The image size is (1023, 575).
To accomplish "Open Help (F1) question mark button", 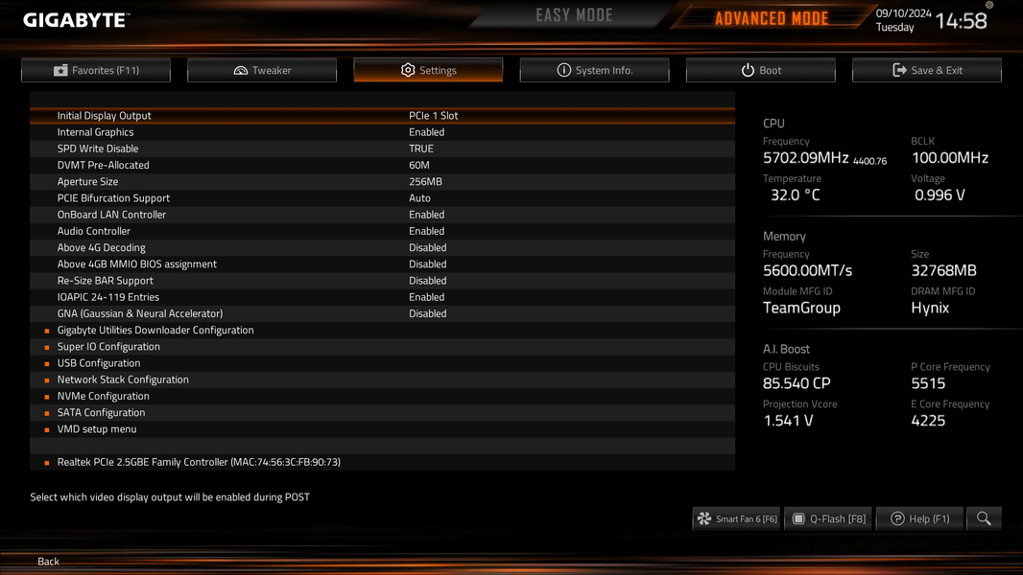I will click(919, 518).
